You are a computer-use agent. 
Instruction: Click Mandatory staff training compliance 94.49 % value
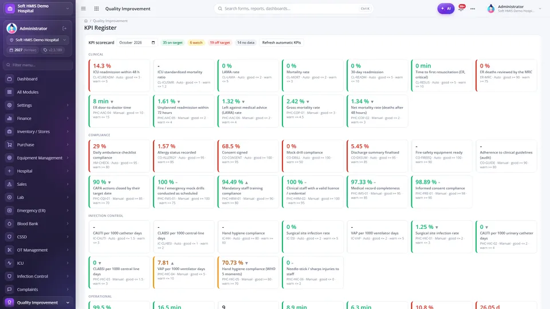[x=233, y=182]
